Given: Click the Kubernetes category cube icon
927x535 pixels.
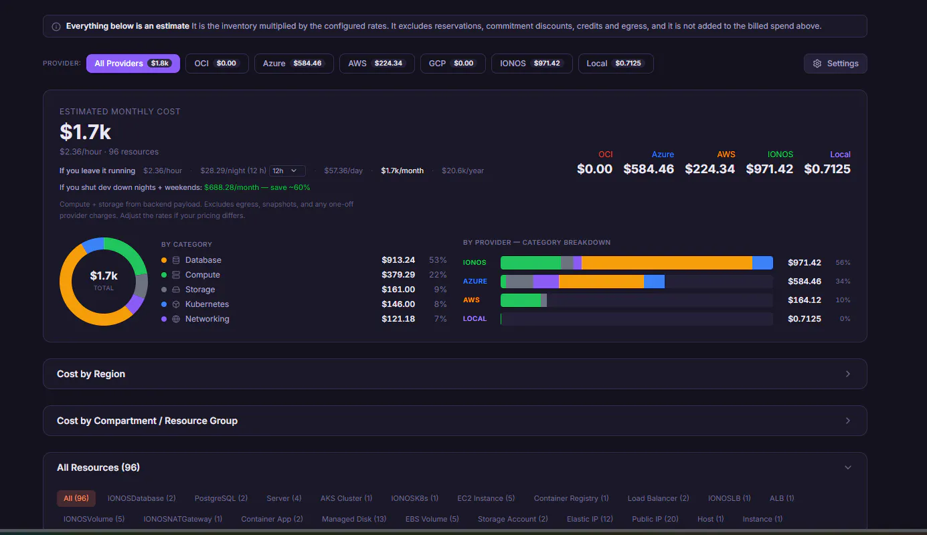Looking at the screenshot, I should point(176,304).
